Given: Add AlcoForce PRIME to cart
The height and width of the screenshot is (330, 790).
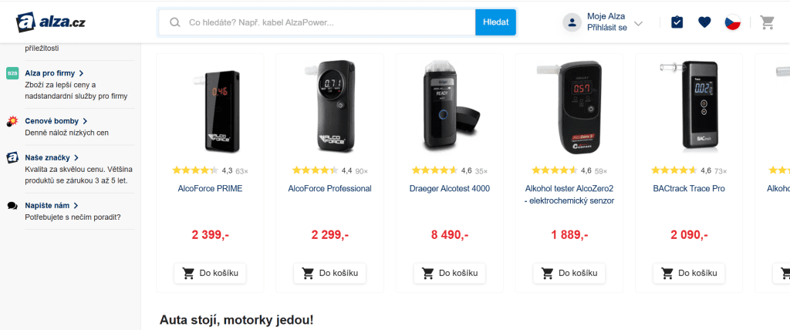Looking at the screenshot, I should pos(210,273).
